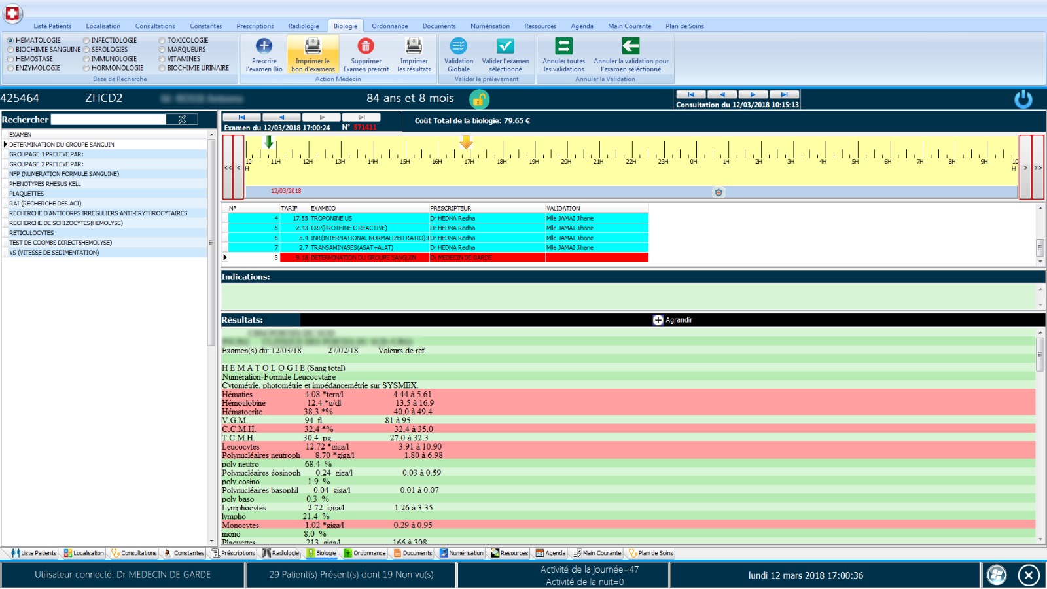Image resolution: width=1047 pixels, height=589 pixels.
Task: Click the orange arrow marker near 17H
Action: (x=466, y=142)
